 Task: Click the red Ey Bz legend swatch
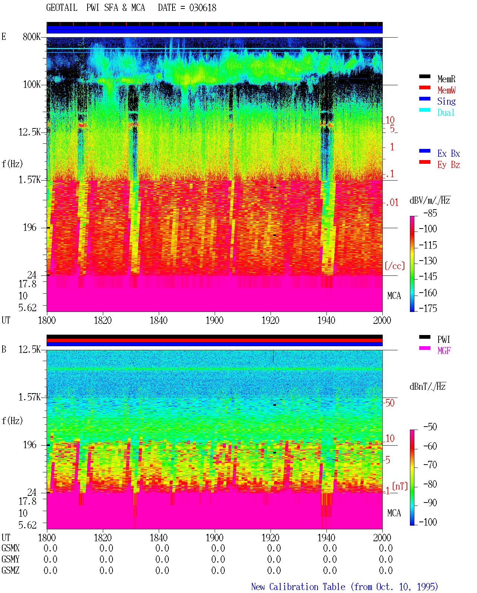click(x=425, y=162)
